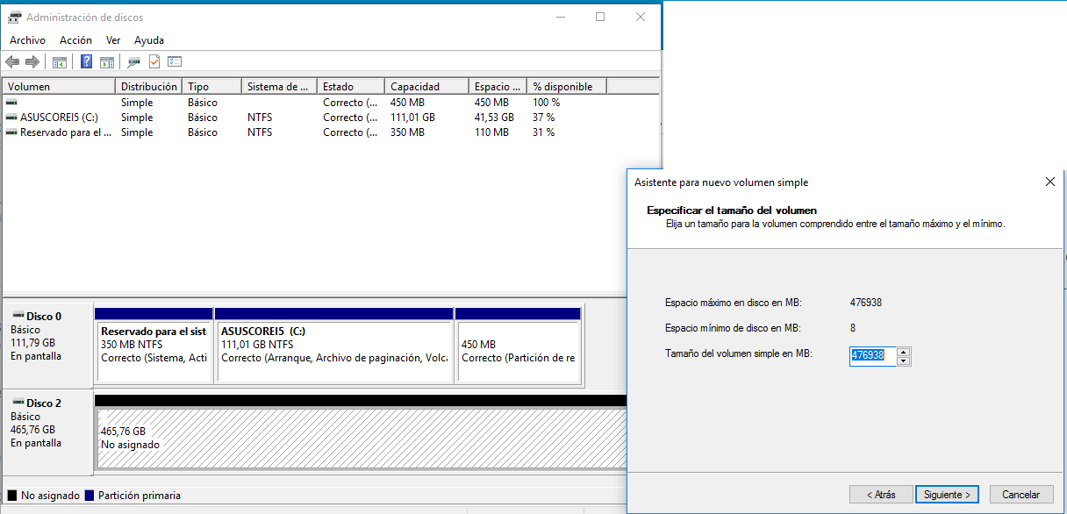Toggle the action pane toolbar icon
Screen dimensions: 1067x514
tap(107, 62)
